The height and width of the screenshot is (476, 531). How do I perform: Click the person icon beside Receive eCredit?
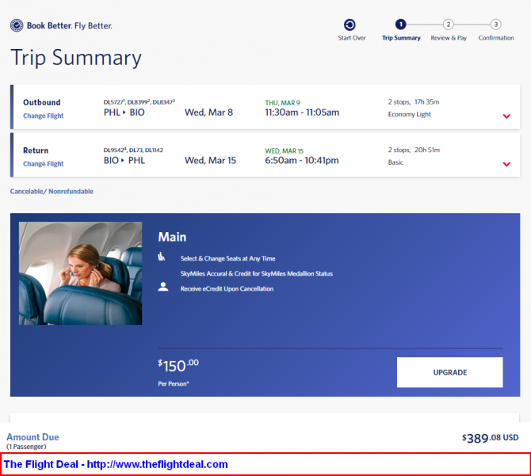click(163, 287)
